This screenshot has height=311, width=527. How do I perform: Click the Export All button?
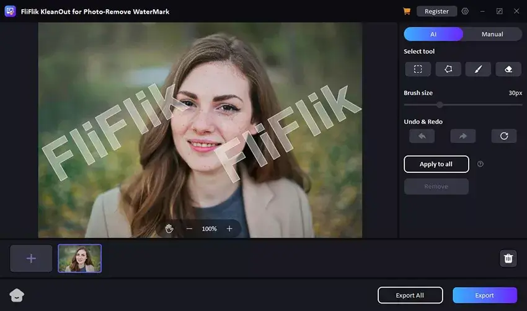(410, 296)
